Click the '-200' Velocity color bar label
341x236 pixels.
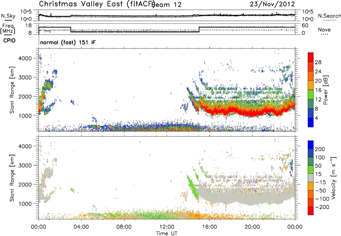pyautogui.click(x=322, y=207)
